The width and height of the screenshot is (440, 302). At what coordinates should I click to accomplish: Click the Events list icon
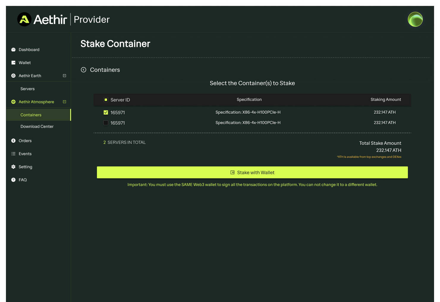13,154
